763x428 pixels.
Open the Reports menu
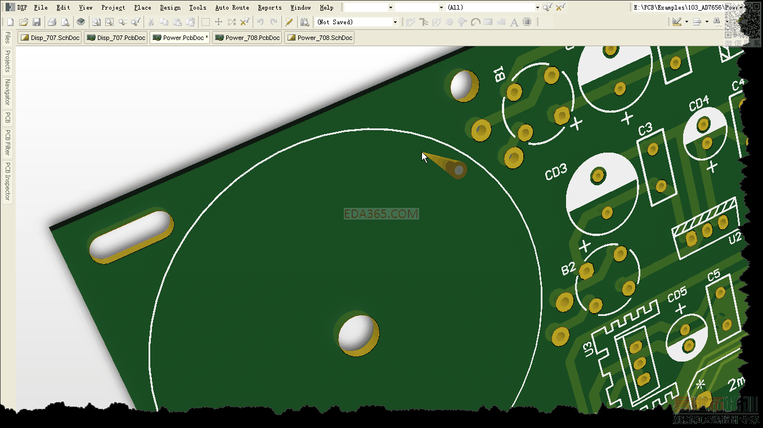click(x=270, y=7)
